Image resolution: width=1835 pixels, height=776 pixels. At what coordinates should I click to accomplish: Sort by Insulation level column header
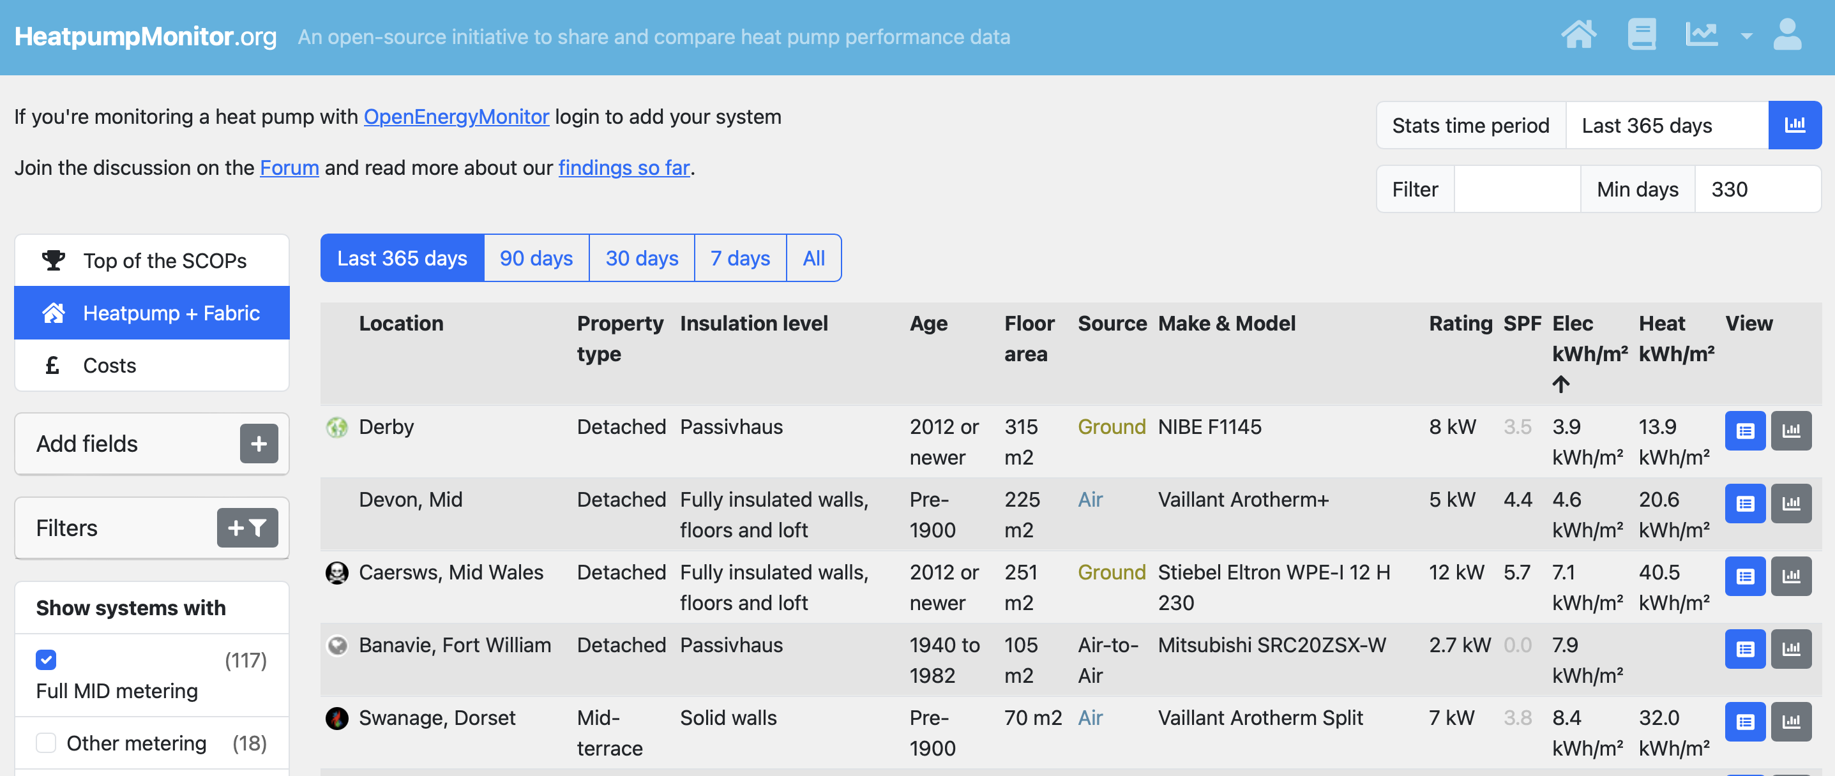click(x=753, y=323)
